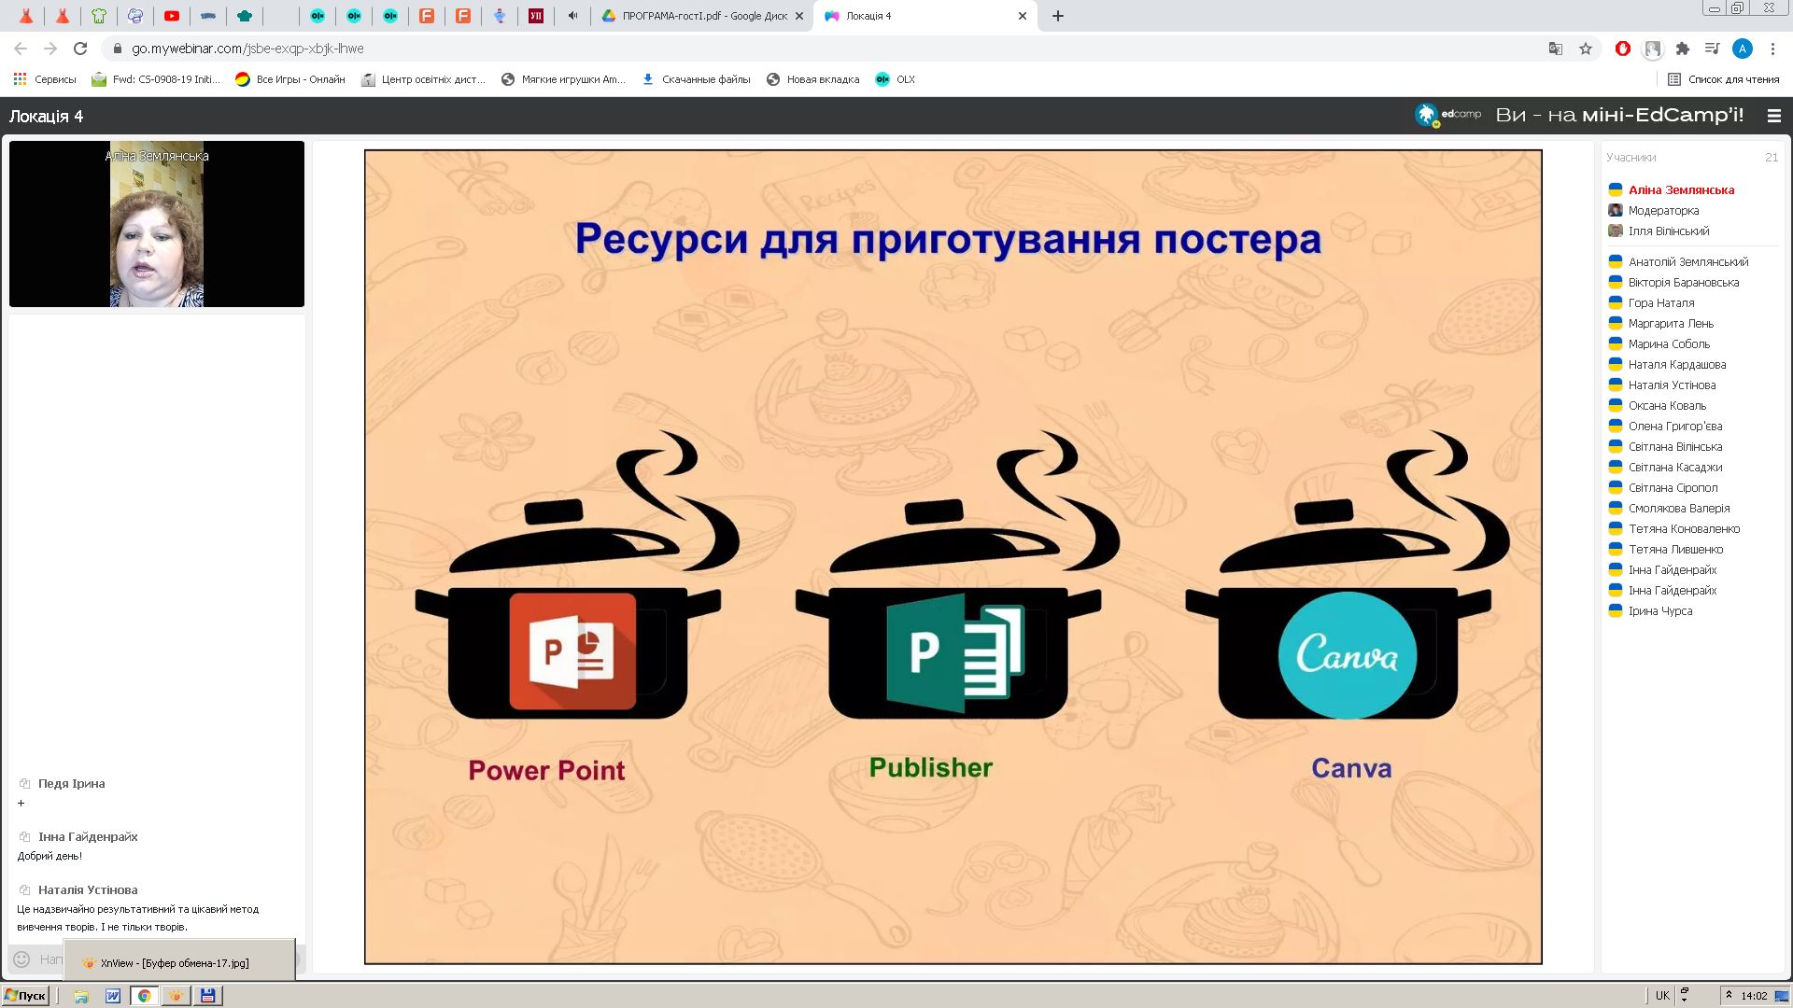Viewport: 1793px width, 1008px height.
Task: Open Microsoft Word from the taskbar
Action: pyautogui.click(x=113, y=996)
